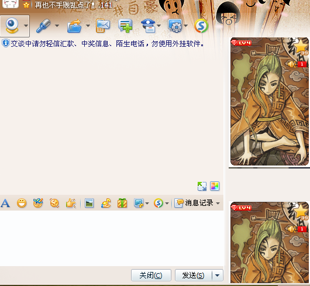This screenshot has height=286, width=310.
Task: Open the colorful skin palette icon
Action: (x=215, y=186)
